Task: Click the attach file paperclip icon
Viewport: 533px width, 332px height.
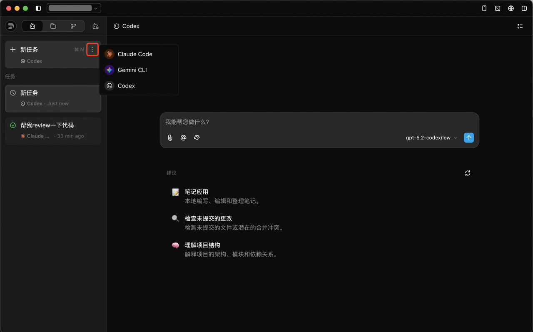Action: point(170,138)
